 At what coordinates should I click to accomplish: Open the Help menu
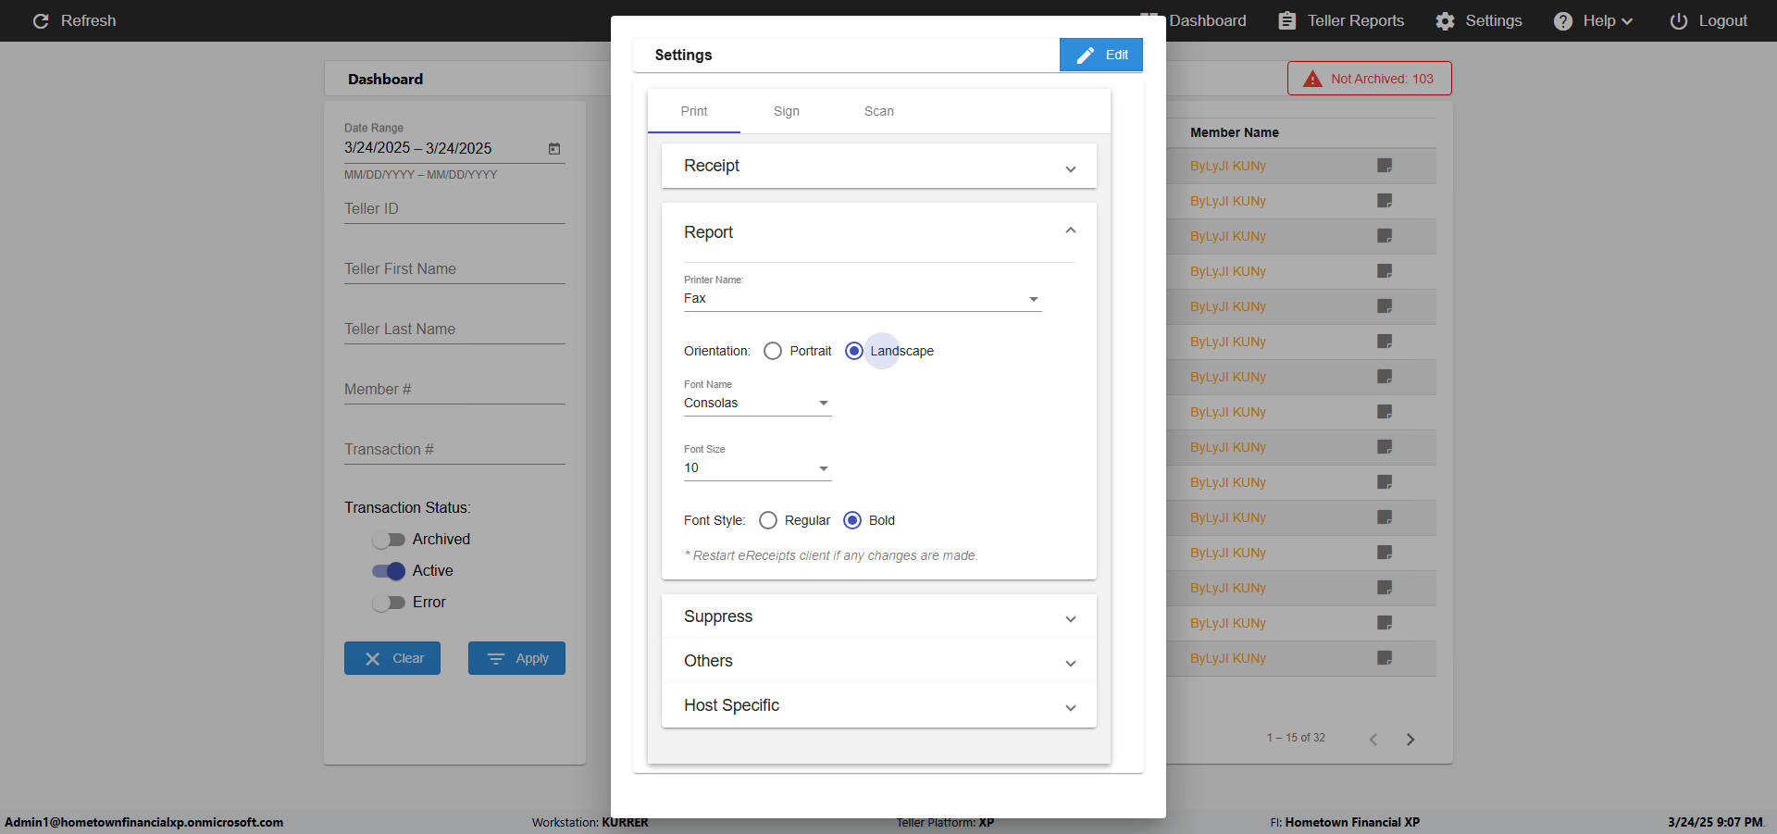pyautogui.click(x=1593, y=20)
